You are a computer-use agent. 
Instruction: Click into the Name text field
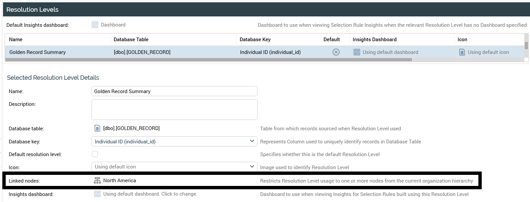174,91
